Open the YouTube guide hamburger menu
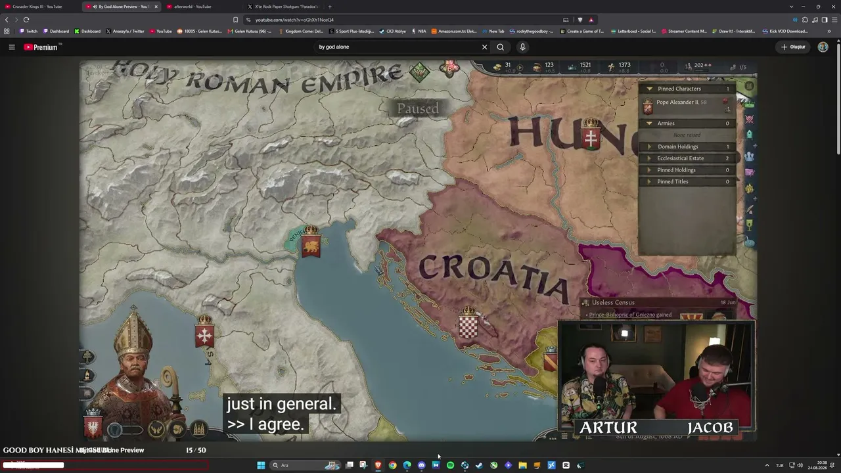This screenshot has height=473, width=841. (x=11, y=47)
